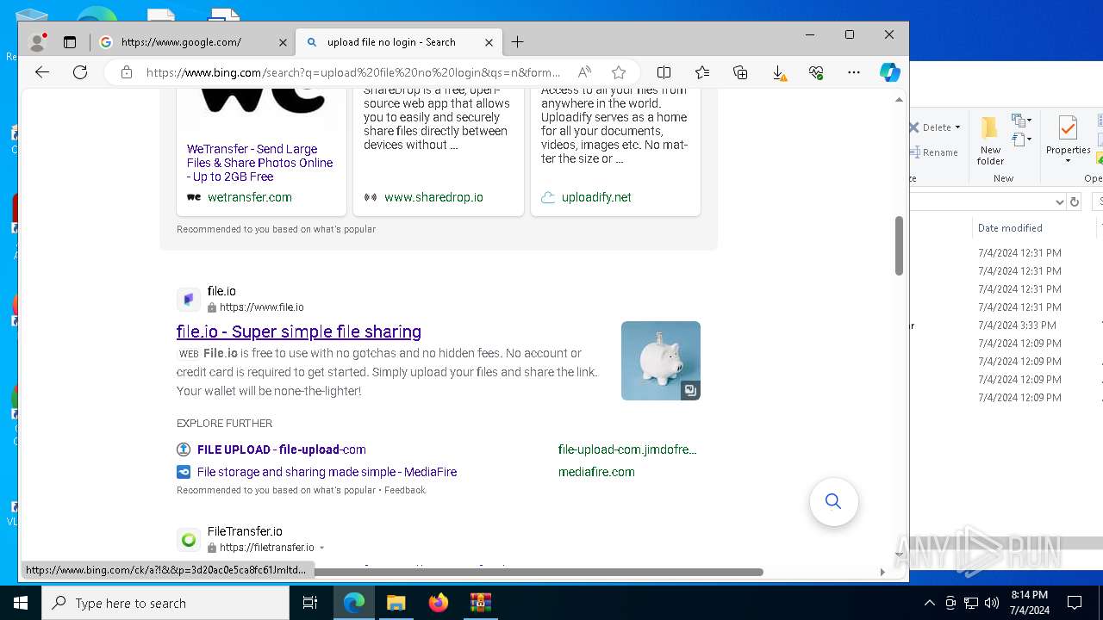The width and height of the screenshot is (1103, 620).
Task: Click the volume speaker tray icon
Action: point(992,603)
